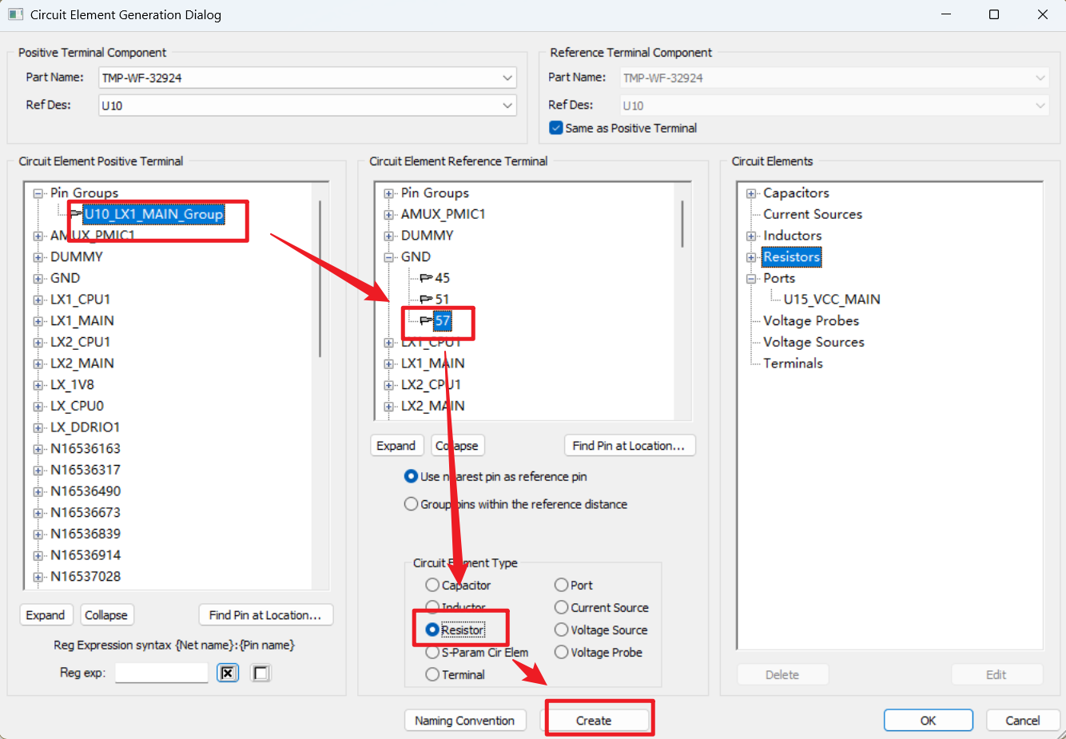Collapse GND in the Reference Terminal tree

pyautogui.click(x=388, y=257)
